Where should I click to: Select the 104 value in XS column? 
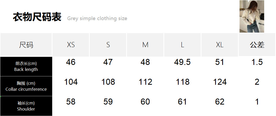(71, 82)
